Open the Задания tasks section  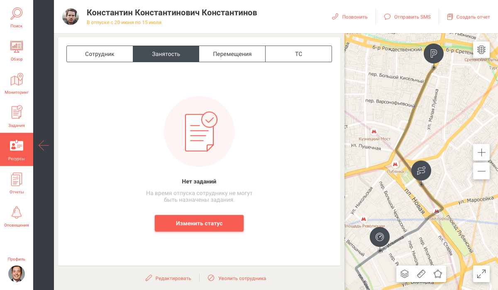point(17,116)
